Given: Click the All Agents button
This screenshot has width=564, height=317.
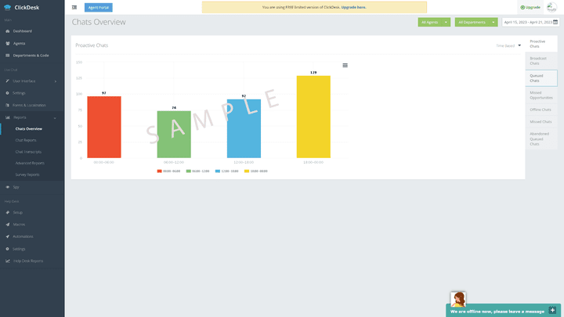Looking at the screenshot, I should coord(430,22).
